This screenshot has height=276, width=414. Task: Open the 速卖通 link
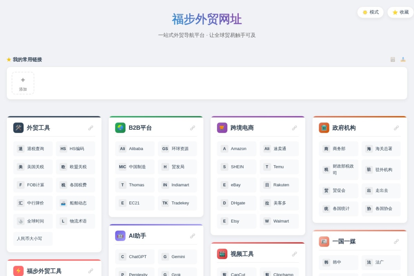pyautogui.click(x=279, y=149)
